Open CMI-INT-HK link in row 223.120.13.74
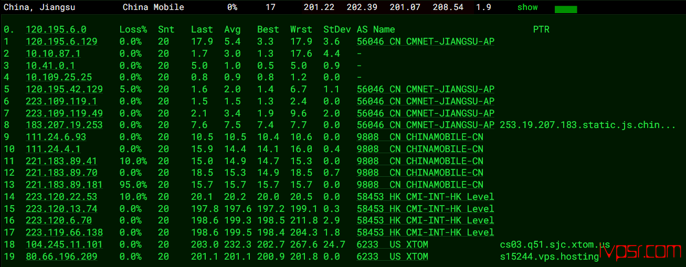 pos(425,209)
